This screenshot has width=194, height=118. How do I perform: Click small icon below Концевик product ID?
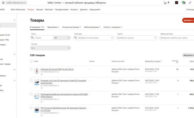pyautogui.click(x=42, y=88)
